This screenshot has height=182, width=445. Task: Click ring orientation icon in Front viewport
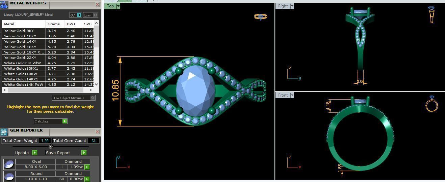[432, 104]
